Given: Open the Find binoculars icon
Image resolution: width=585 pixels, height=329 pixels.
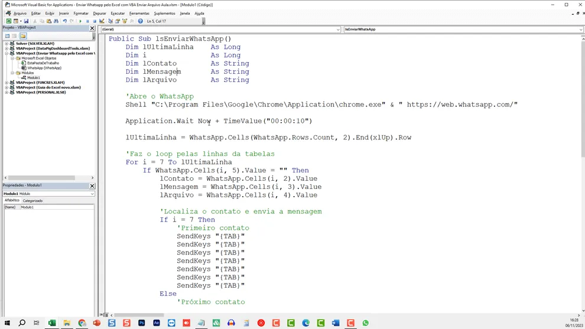Looking at the screenshot, I should click(x=56, y=21).
